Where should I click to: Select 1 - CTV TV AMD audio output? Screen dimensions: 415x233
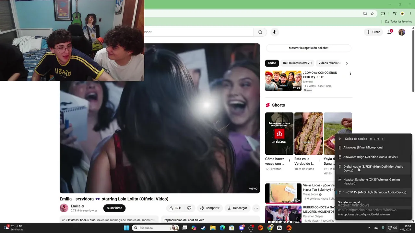tap(373, 192)
